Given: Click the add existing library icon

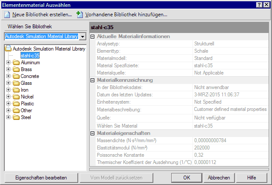Looking at the screenshot, I should (79, 15).
